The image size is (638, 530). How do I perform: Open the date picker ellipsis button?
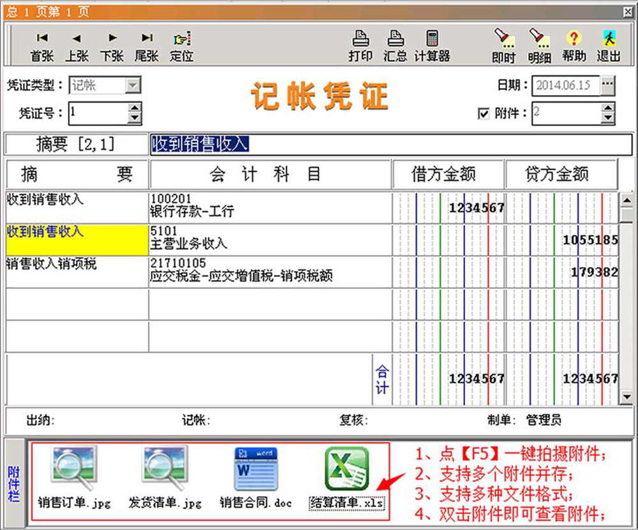click(x=608, y=84)
